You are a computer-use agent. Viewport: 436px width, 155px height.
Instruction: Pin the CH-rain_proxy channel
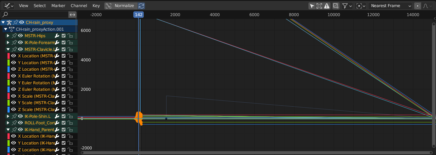16,22
